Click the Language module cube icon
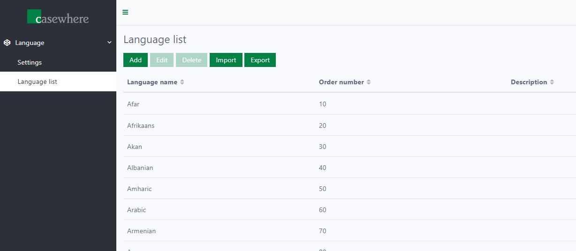576x251 pixels. pos(7,43)
